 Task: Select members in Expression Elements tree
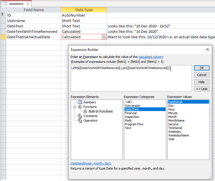click(x=90, y=102)
